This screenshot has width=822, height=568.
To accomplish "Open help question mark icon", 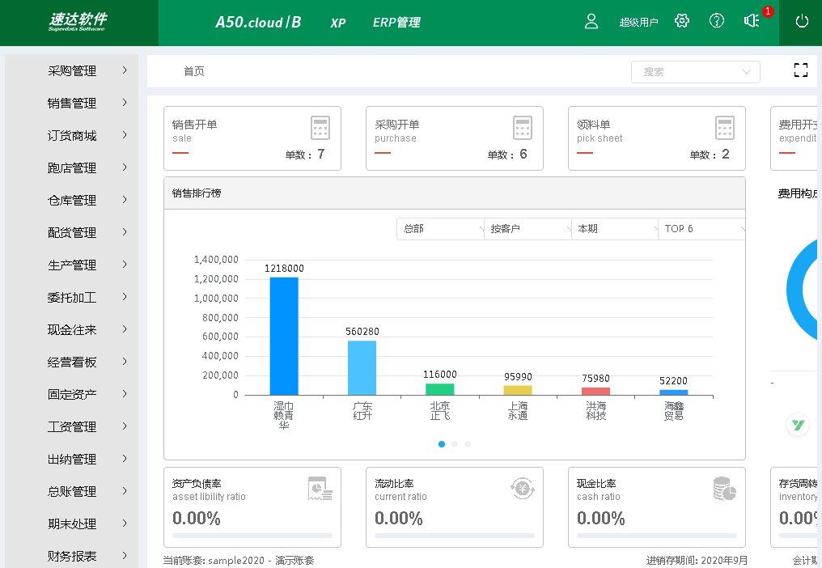I will [x=717, y=22].
